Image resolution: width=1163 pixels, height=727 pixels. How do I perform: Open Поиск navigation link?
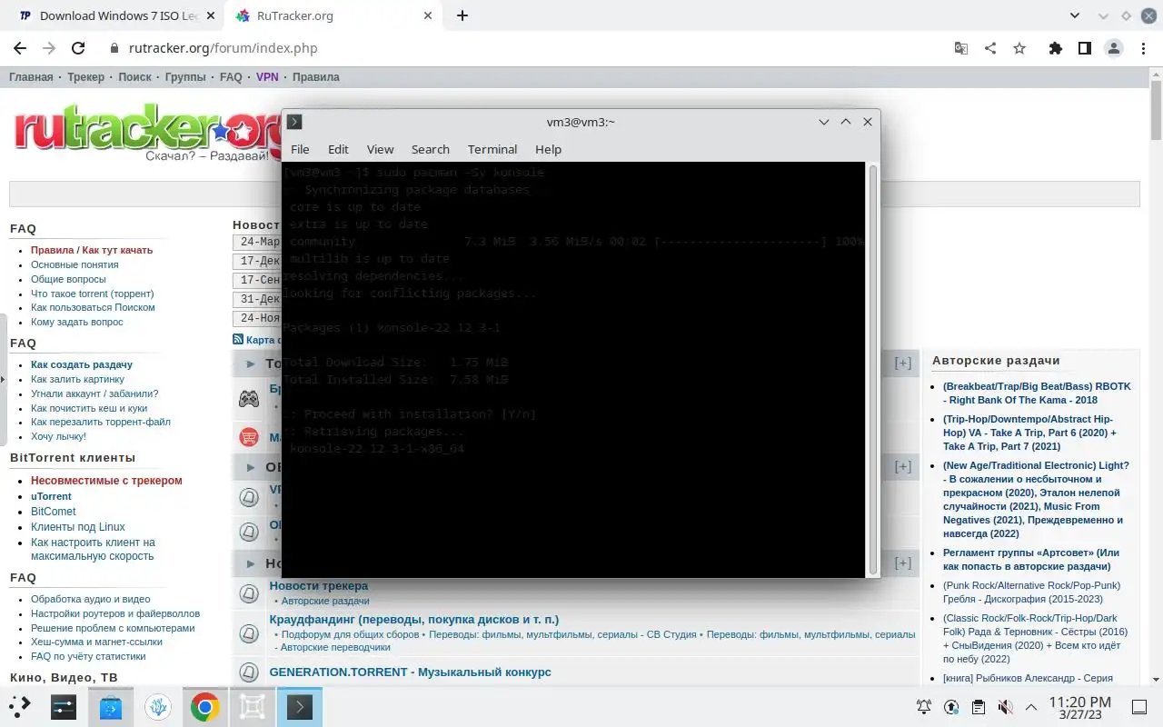click(x=134, y=77)
